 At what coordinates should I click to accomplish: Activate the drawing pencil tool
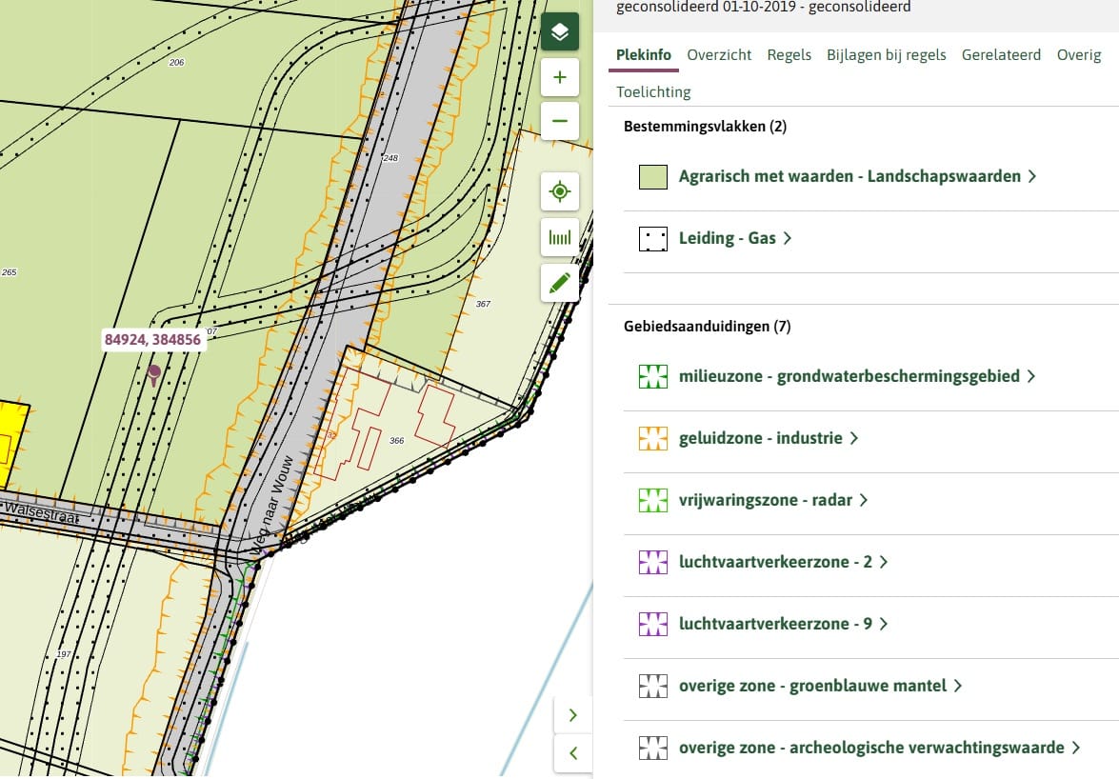(x=559, y=282)
